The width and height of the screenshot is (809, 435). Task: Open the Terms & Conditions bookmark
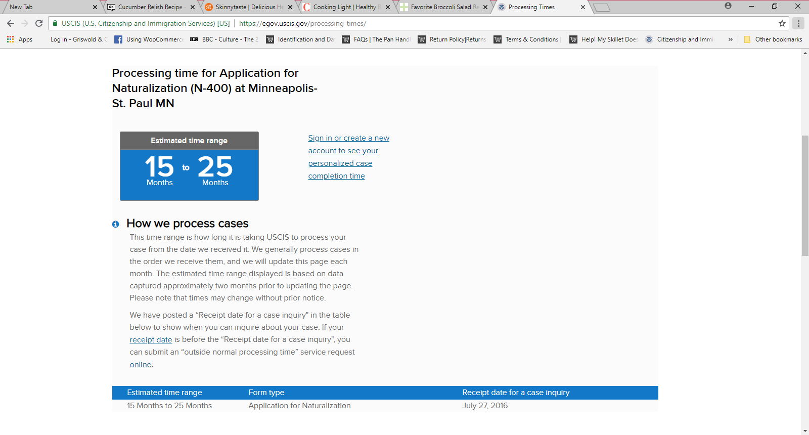(528, 39)
